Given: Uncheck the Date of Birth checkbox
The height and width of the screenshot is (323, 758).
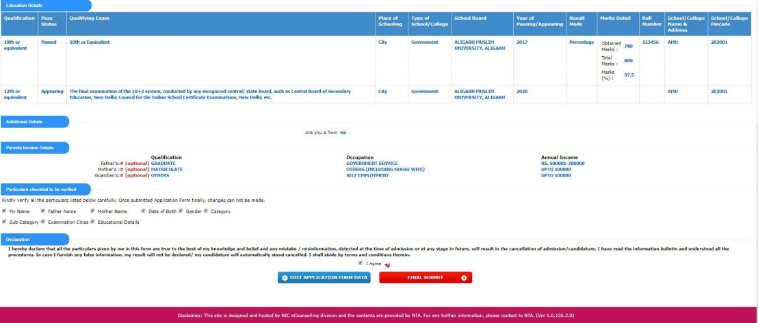Looking at the screenshot, I should pos(144,211).
